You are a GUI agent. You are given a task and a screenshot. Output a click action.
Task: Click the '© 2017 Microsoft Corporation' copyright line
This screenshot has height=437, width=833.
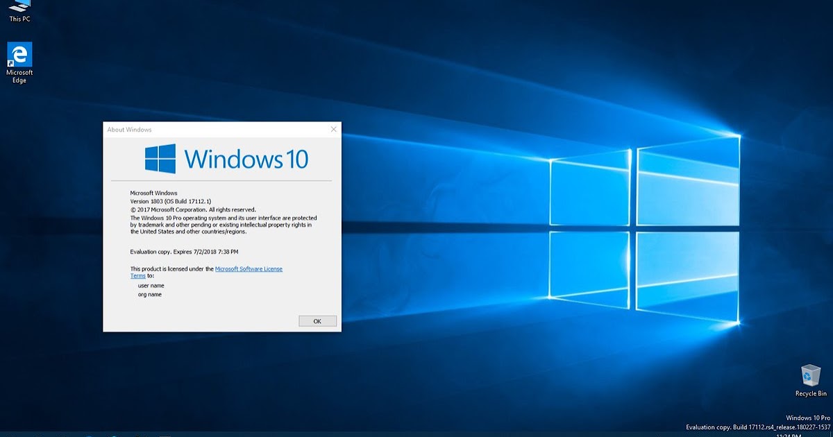click(193, 209)
